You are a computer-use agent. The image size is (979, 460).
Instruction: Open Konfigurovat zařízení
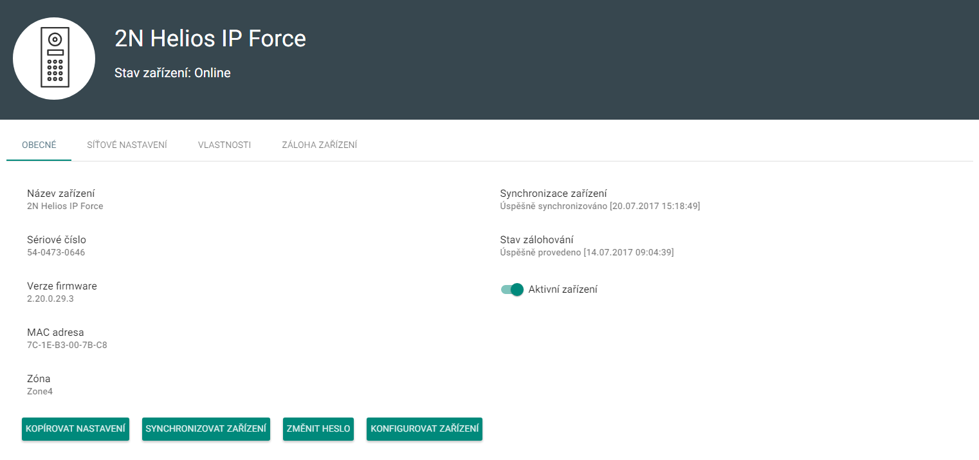coord(425,429)
